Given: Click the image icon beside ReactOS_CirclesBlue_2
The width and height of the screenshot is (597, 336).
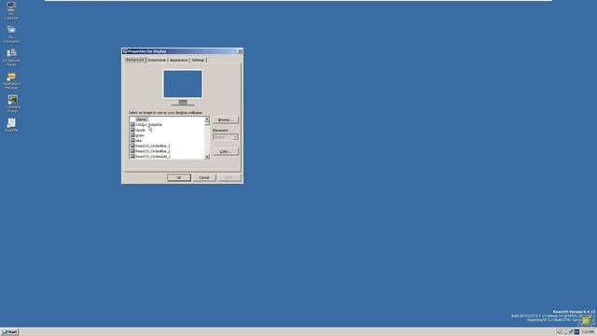Looking at the screenshot, I should 132,151.
